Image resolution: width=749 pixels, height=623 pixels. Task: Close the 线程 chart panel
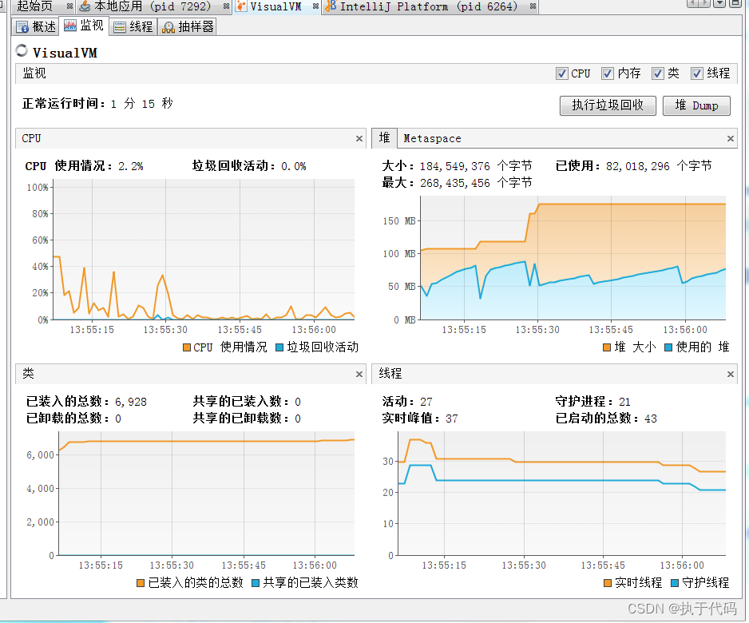tap(731, 374)
